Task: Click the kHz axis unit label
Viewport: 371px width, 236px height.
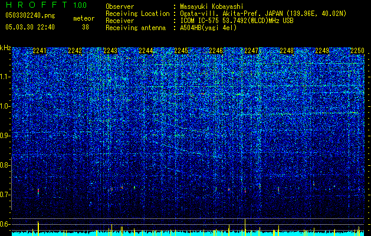Action: (5, 48)
